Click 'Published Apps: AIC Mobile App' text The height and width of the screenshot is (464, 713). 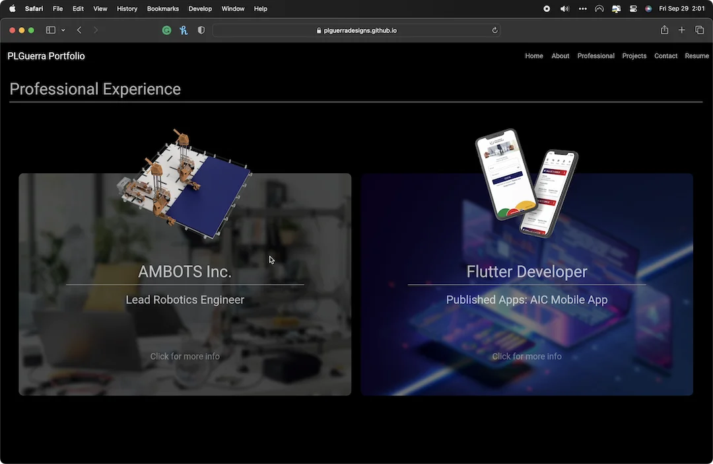click(527, 299)
